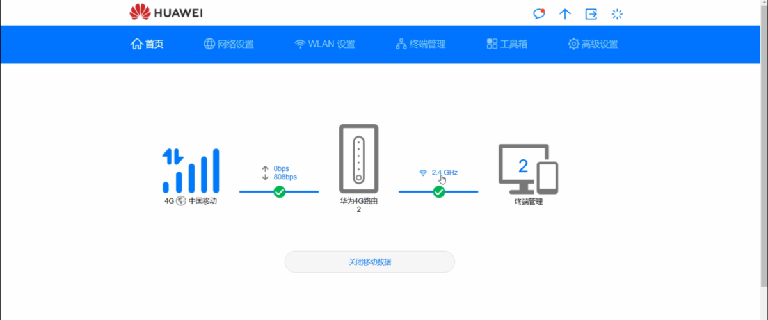Click the logout icon
This screenshot has width=768, height=320.
[x=591, y=13]
